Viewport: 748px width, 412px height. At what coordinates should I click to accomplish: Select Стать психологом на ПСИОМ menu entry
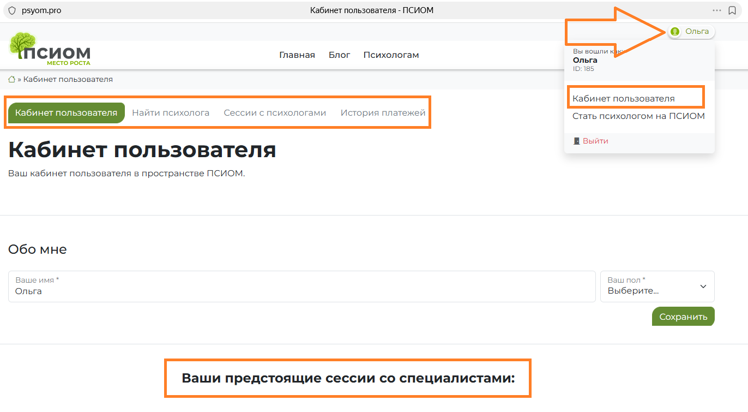pyautogui.click(x=638, y=116)
